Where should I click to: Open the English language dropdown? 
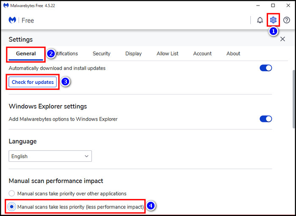[50, 156]
